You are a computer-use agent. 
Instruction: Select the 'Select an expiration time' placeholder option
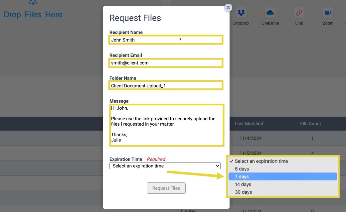(261, 161)
